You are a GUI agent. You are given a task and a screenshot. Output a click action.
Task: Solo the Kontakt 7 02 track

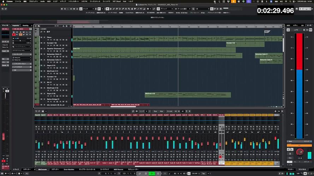(44, 43)
